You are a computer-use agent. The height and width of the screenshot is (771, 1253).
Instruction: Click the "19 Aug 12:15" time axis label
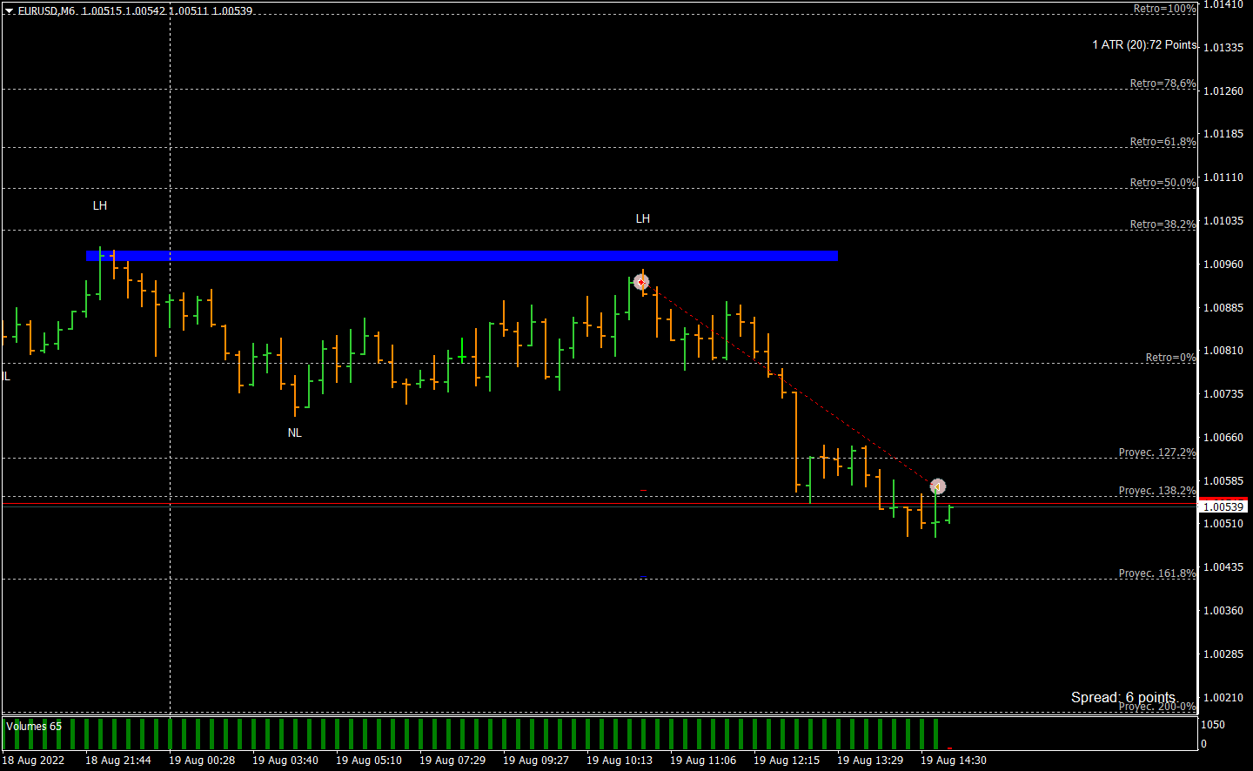787,761
